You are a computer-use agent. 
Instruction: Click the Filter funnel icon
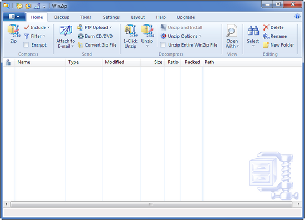(x=27, y=36)
